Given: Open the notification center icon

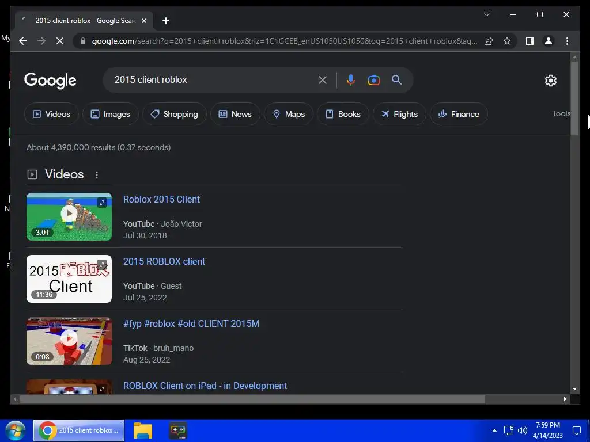Looking at the screenshot, I should point(576,430).
